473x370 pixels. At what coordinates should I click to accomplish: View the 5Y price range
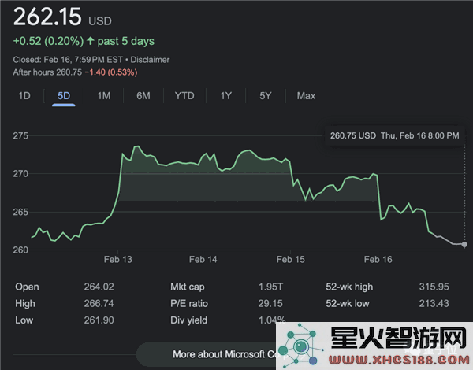266,96
